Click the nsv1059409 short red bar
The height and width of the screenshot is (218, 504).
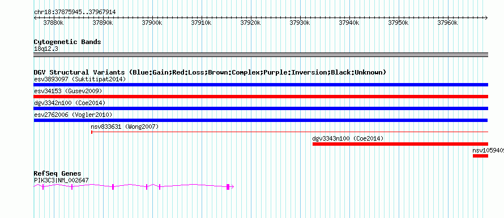480,156
